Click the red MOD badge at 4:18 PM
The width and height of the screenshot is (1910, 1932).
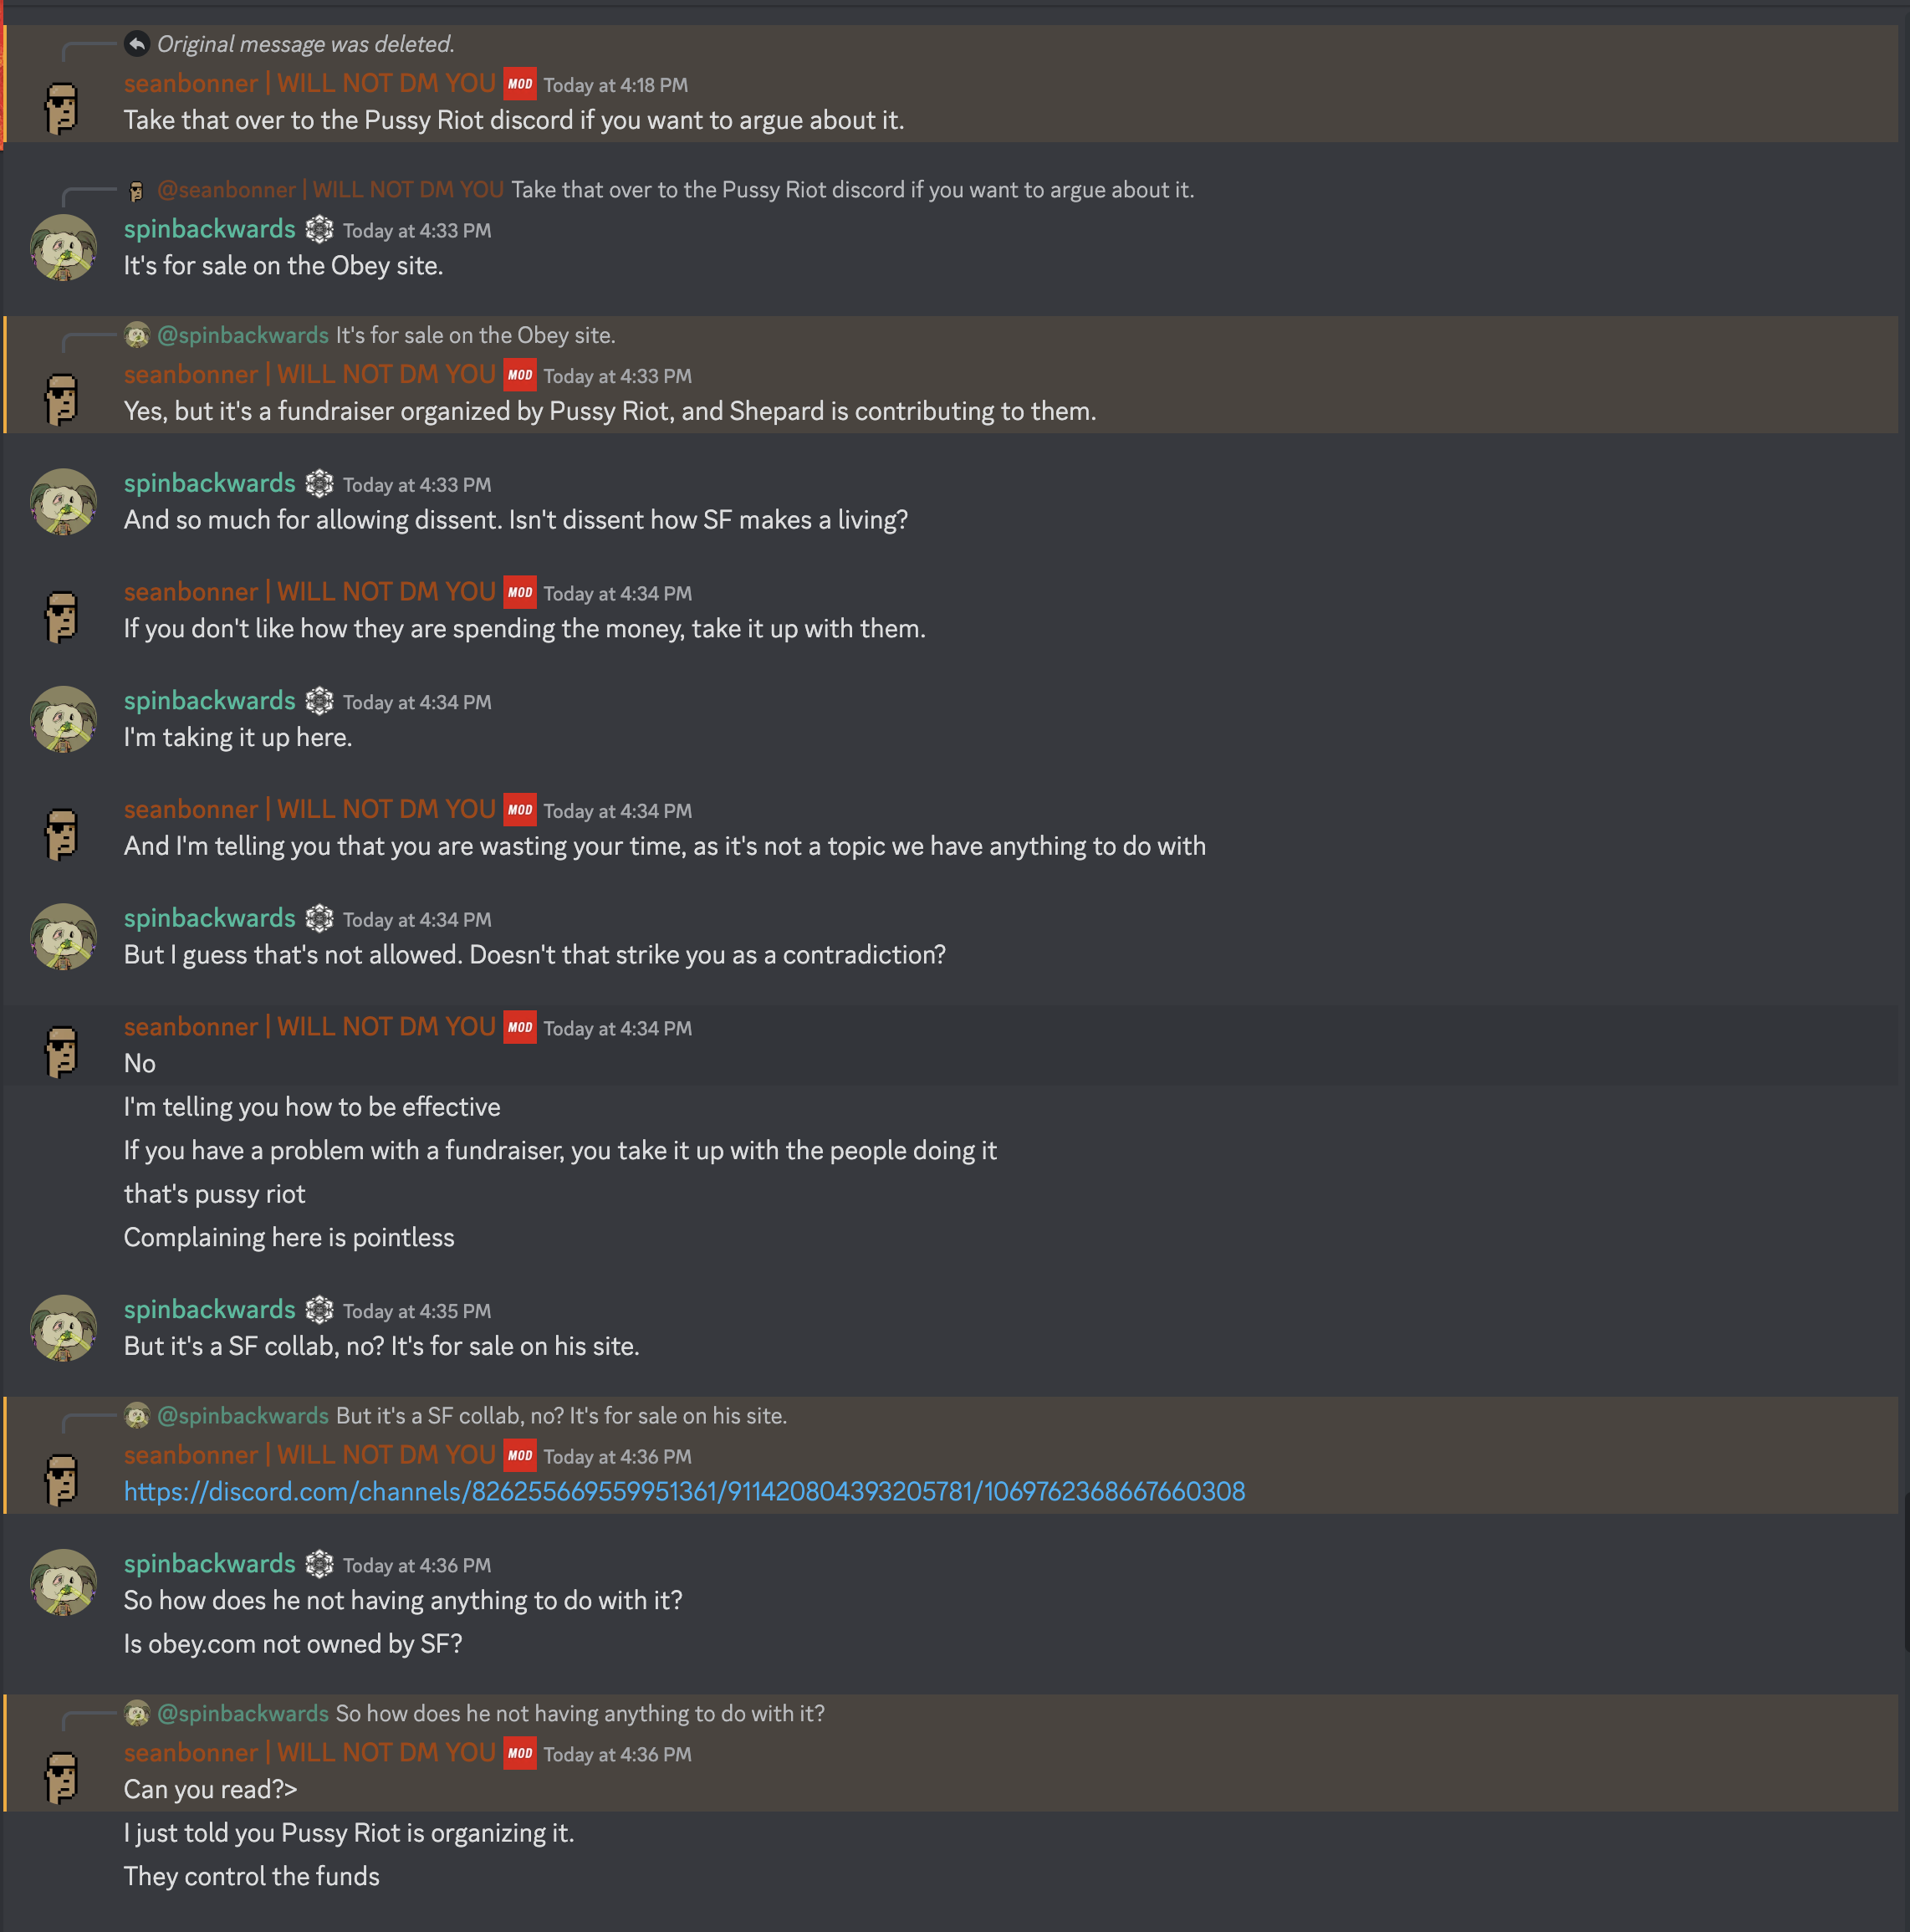click(519, 84)
